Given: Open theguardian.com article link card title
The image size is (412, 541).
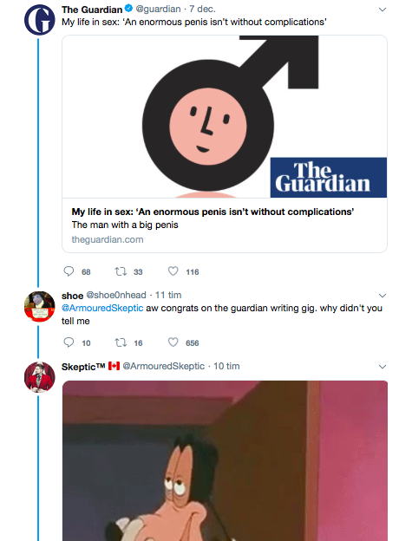Looking at the screenshot, I should pyautogui.click(x=213, y=212).
